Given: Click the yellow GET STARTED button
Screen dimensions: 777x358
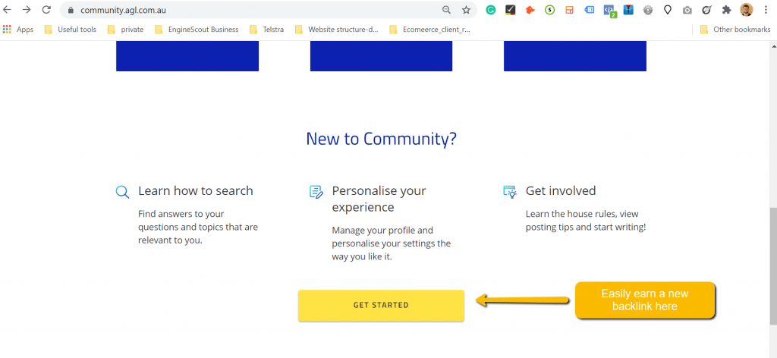Looking at the screenshot, I should point(381,305).
